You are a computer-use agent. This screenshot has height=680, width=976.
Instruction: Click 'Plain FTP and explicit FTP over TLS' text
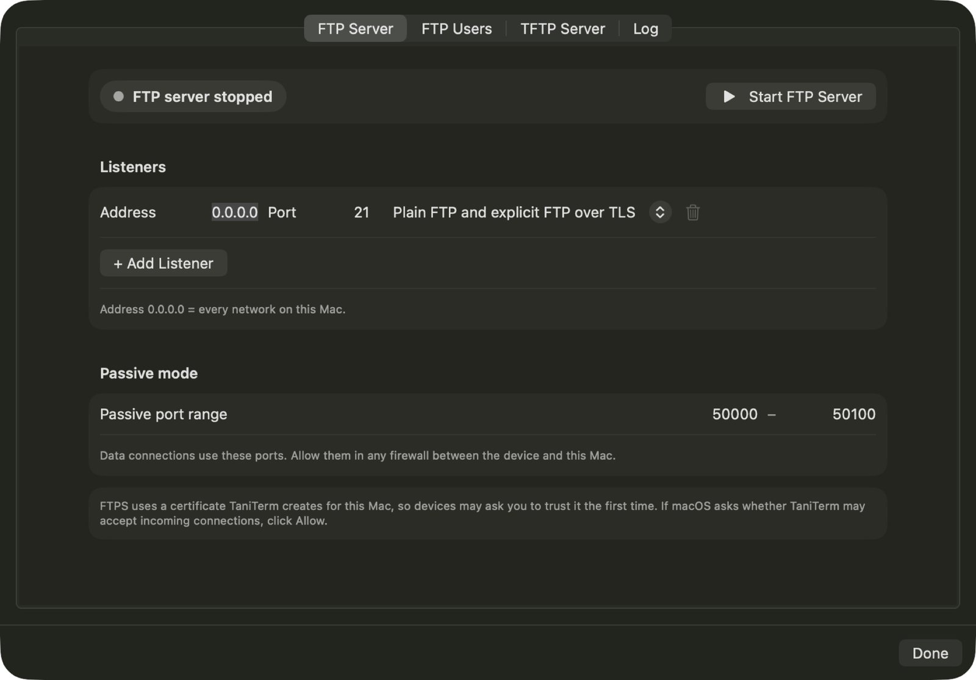tap(514, 212)
